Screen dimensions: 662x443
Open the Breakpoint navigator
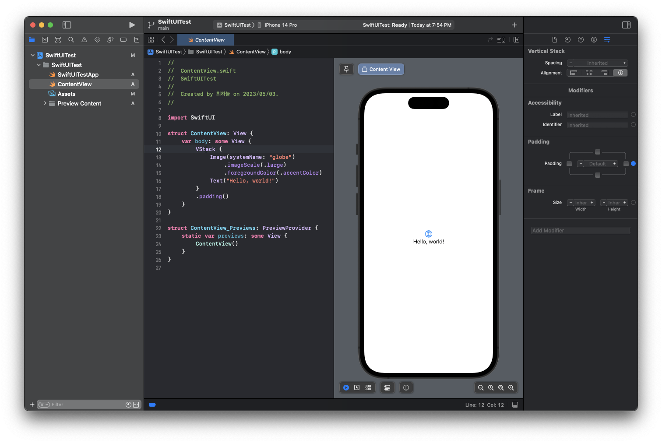123,40
